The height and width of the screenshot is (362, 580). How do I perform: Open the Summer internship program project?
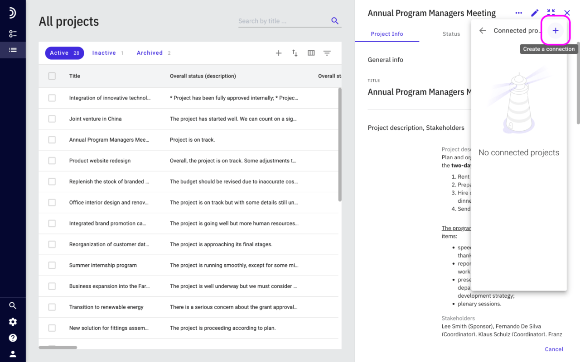point(103,265)
